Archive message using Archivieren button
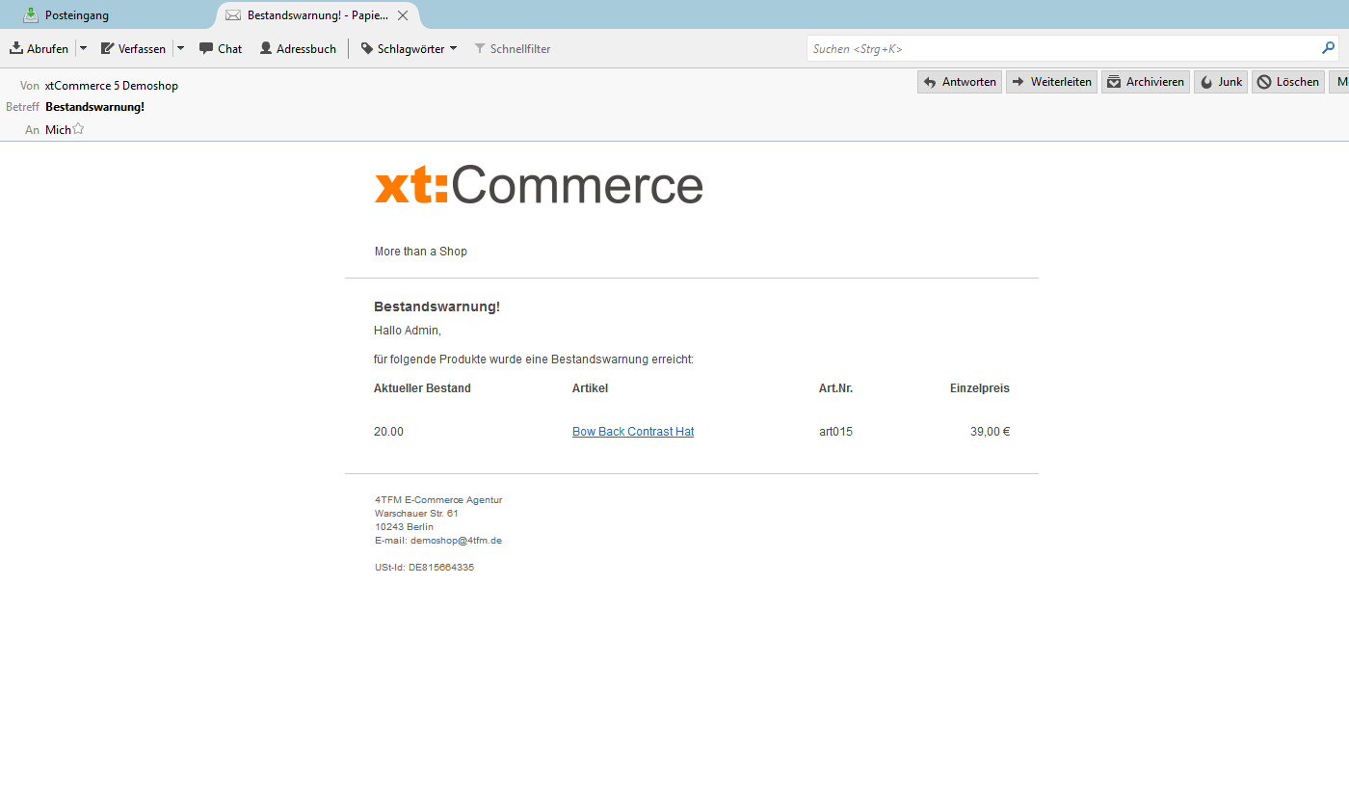The width and height of the screenshot is (1349, 798). 1145,82
